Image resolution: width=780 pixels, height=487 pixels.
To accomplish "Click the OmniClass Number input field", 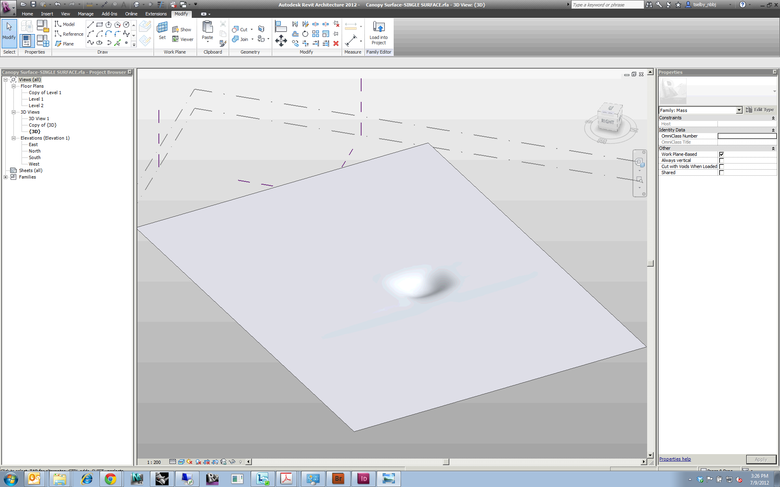I will (747, 136).
